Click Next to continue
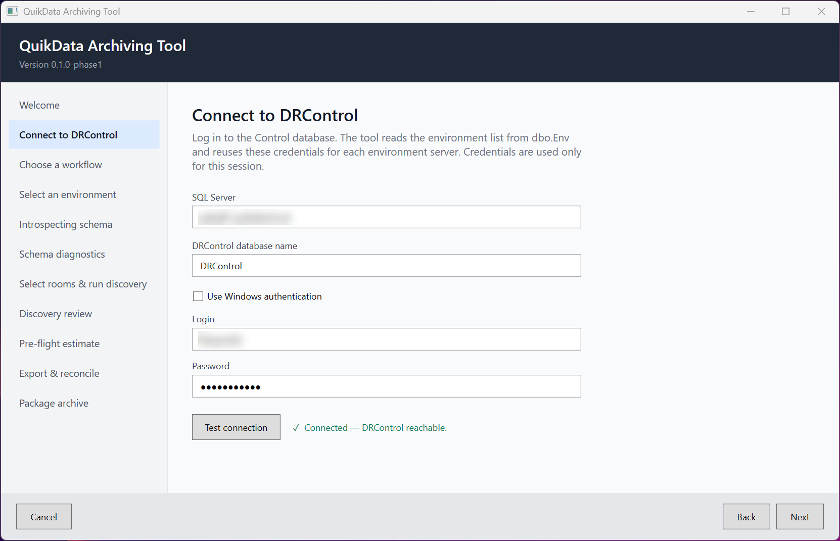This screenshot has height=541, width=840. coord(800,517)
